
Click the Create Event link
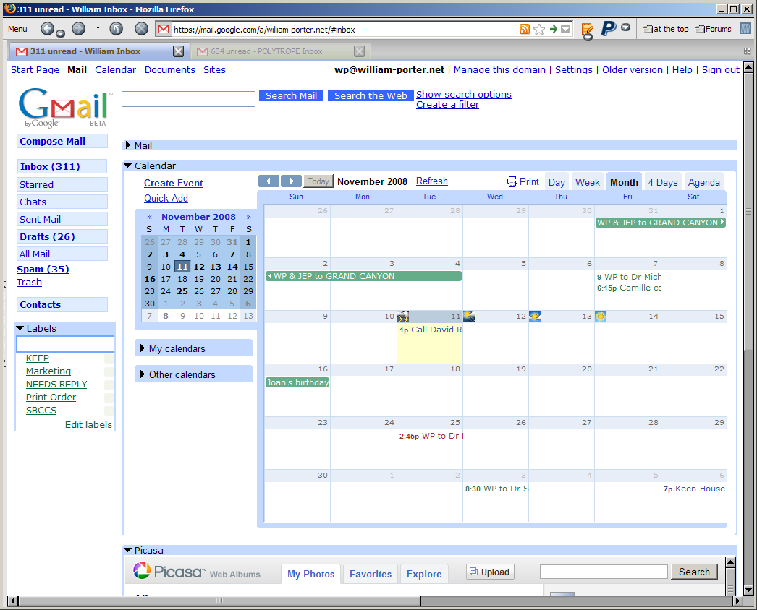tap(173, 184)
